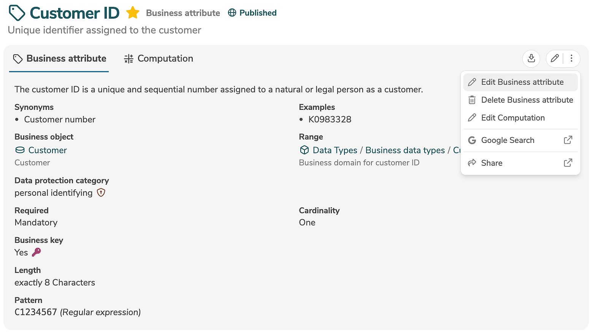Click the external link icon beside Share

click(x=568, y=163)
